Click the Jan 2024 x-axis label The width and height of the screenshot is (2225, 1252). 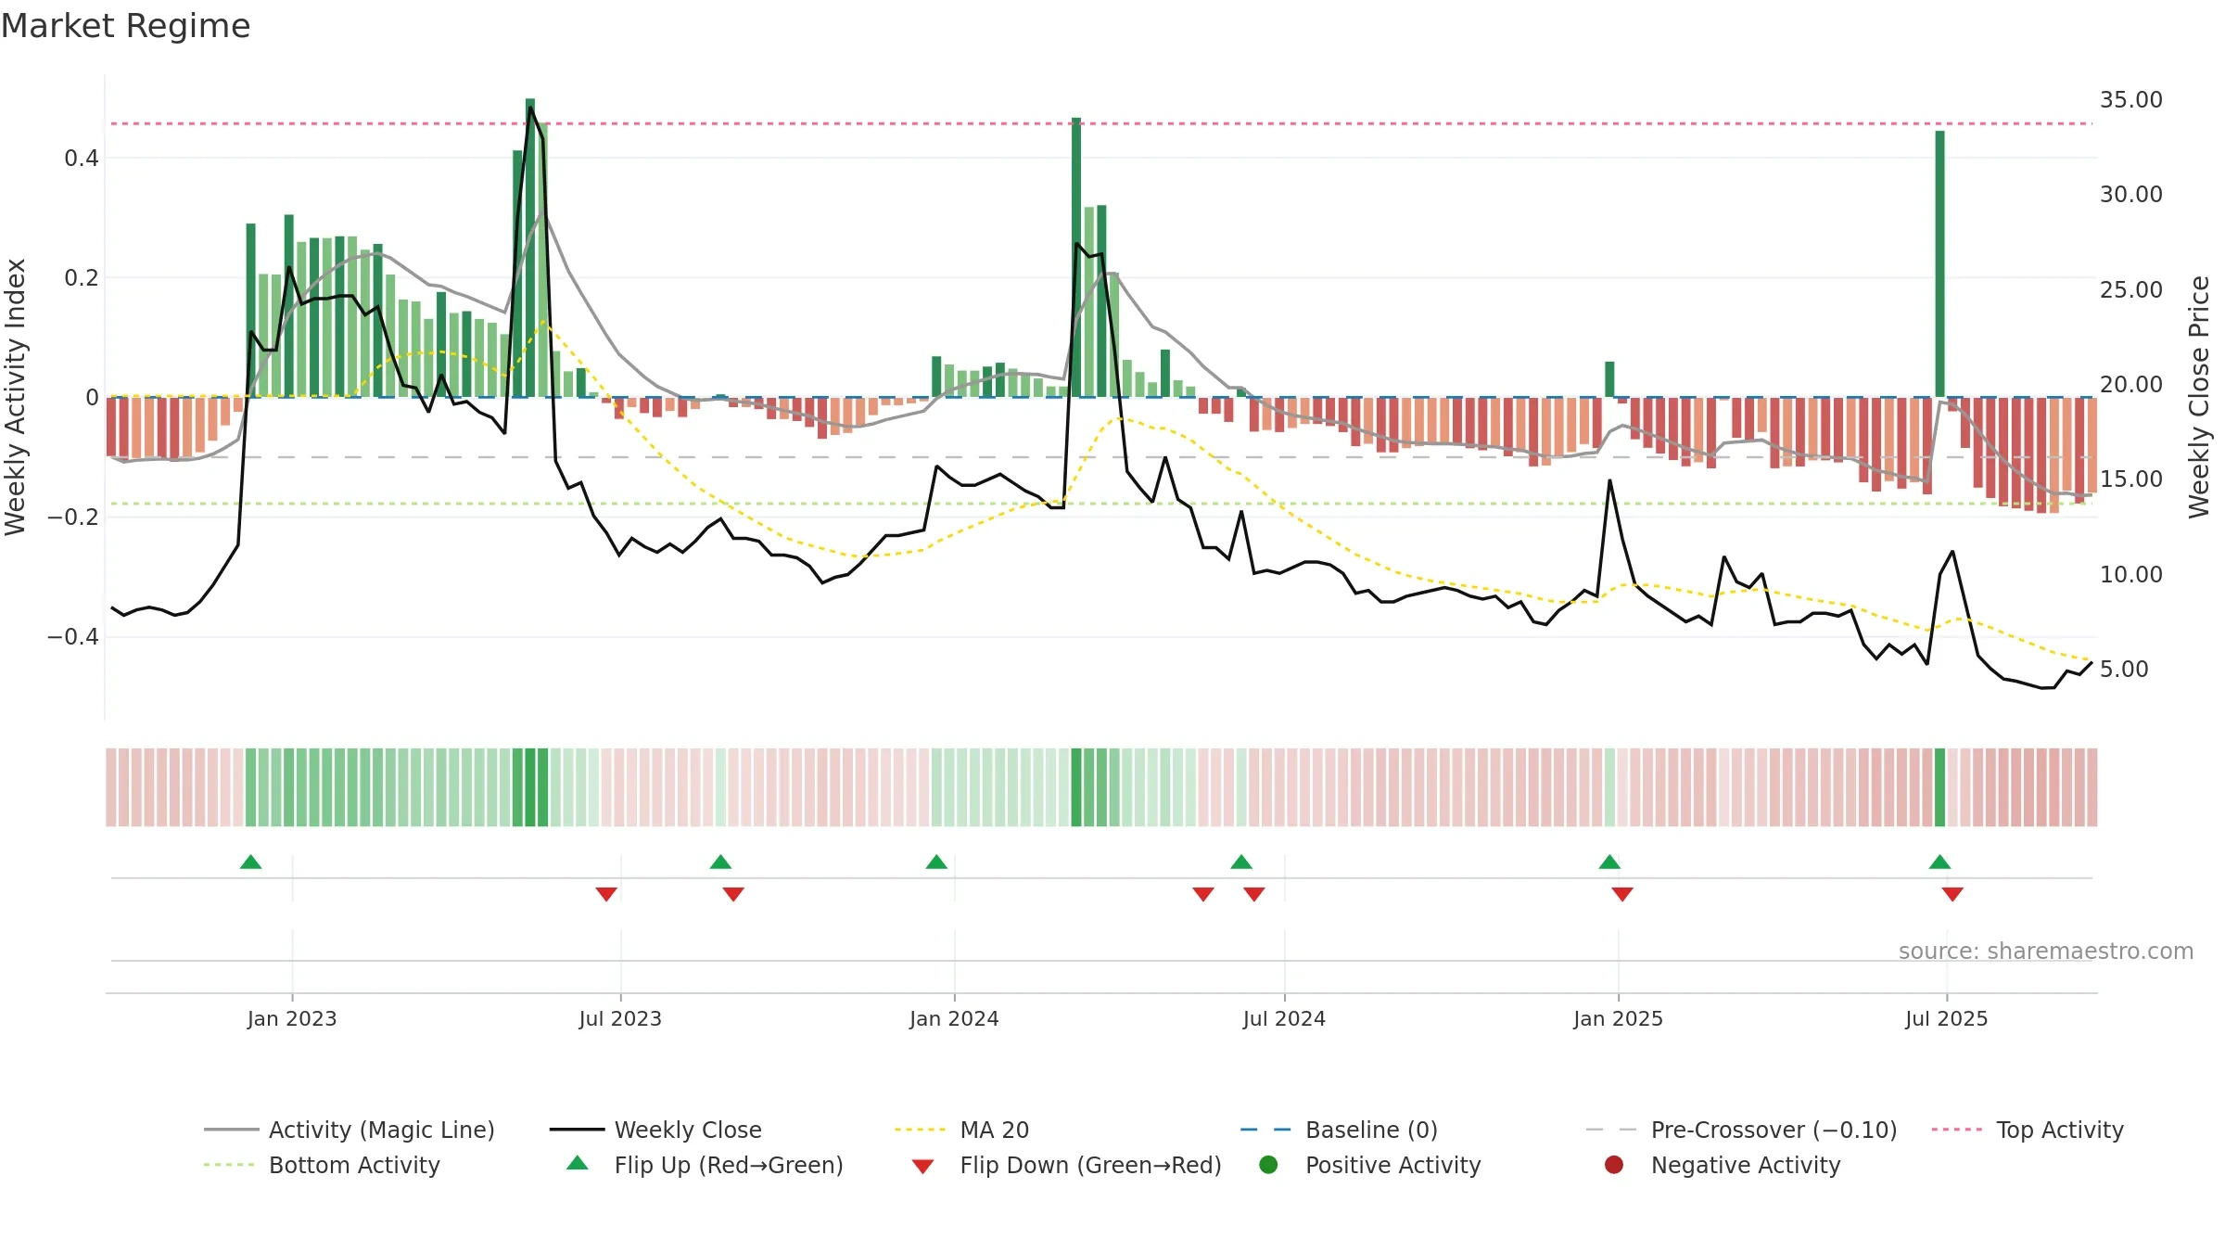(x=954, y=1019)
